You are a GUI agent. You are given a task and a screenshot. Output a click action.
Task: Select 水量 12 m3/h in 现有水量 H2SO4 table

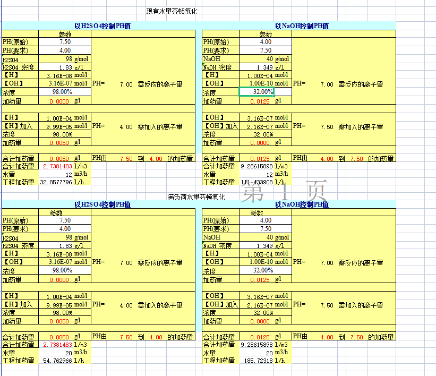point(56,174)
